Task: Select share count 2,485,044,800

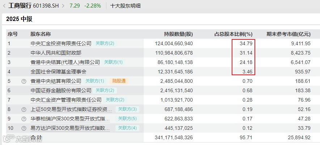Action: tap(177, 81)
